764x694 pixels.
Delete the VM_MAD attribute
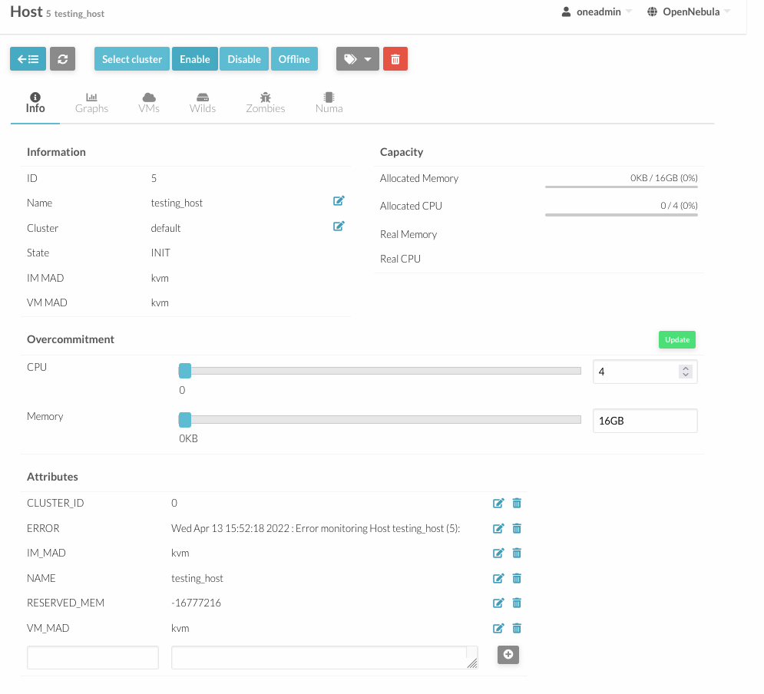517,628
